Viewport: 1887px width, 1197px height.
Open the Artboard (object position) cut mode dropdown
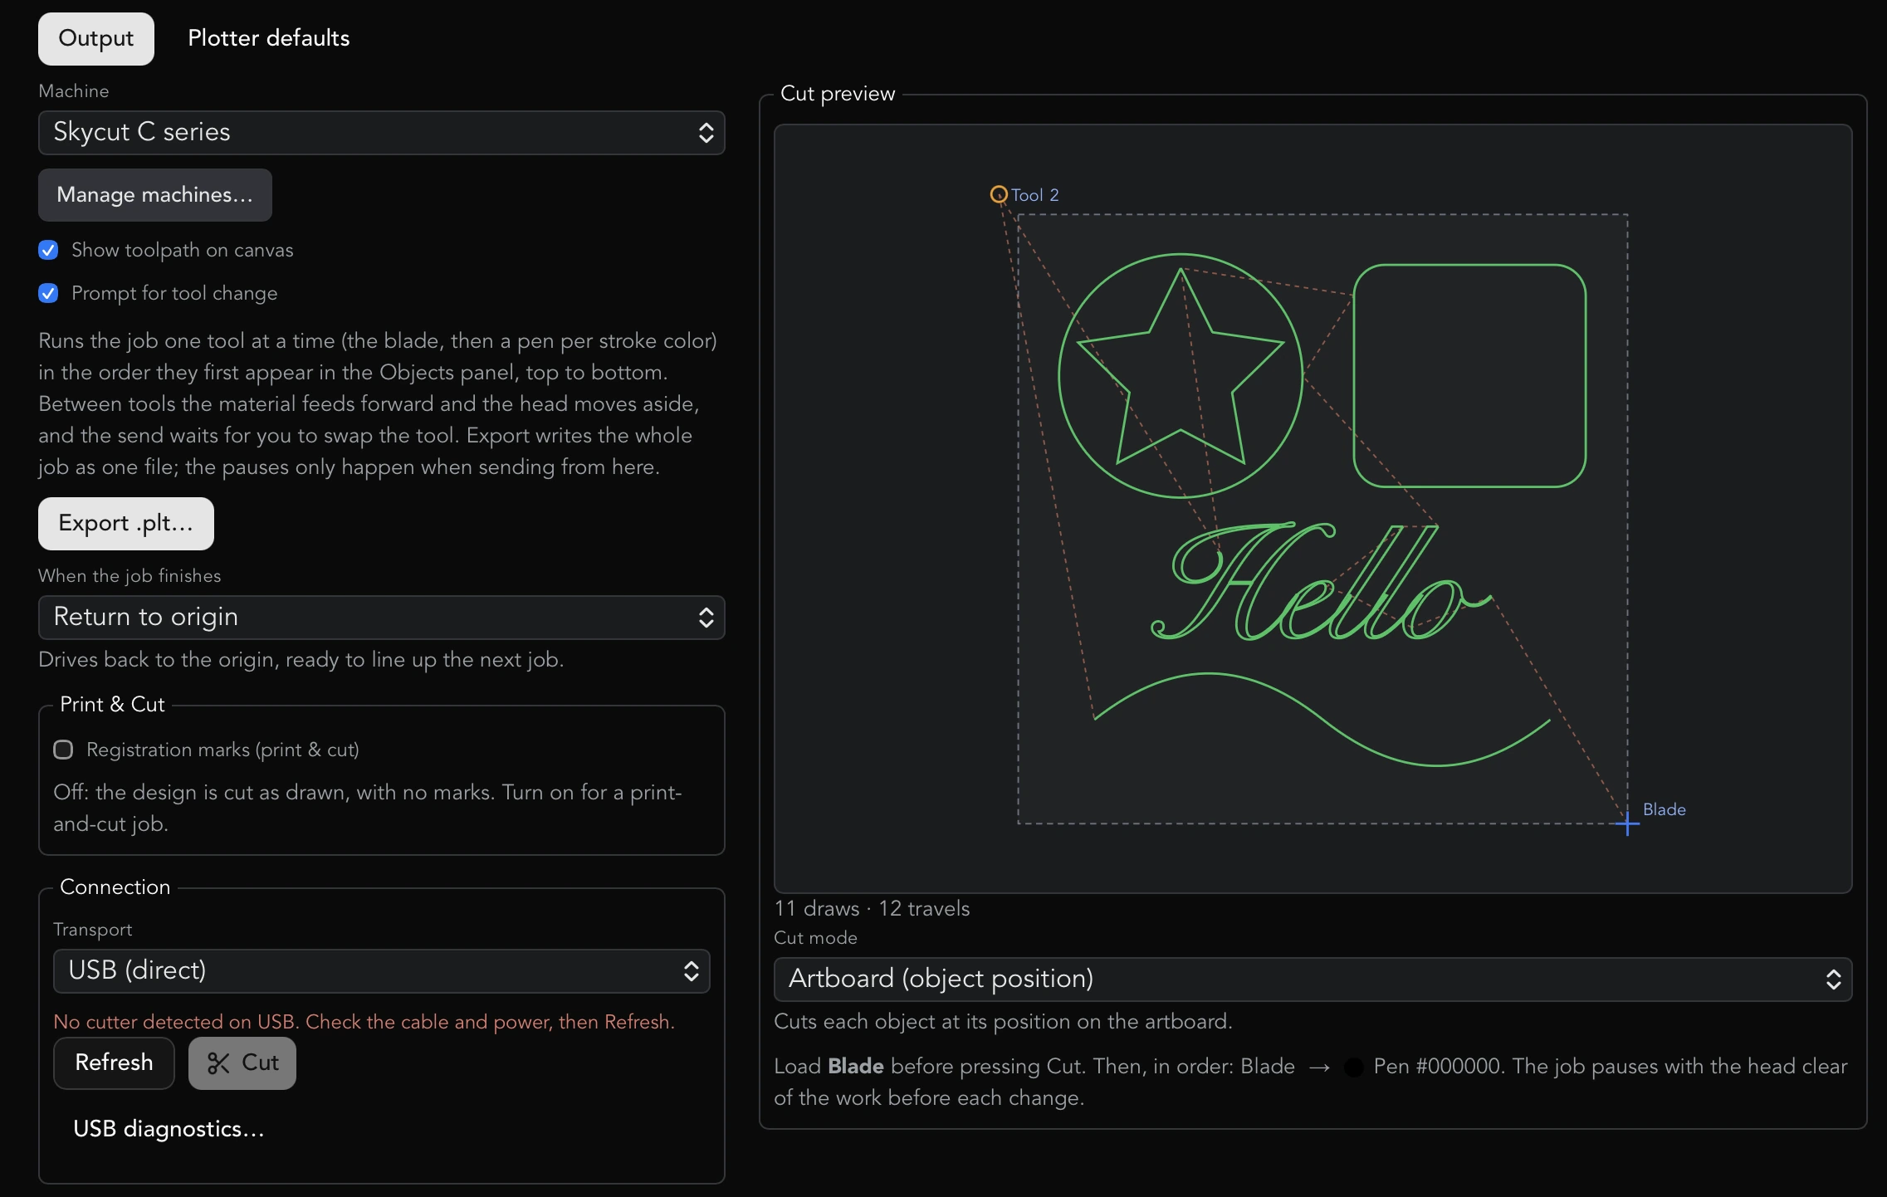point(1313,980)
